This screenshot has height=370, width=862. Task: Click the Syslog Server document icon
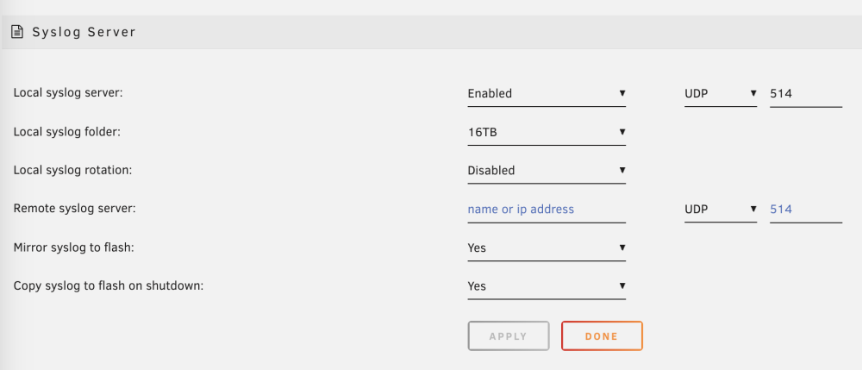tap(17, 33)
